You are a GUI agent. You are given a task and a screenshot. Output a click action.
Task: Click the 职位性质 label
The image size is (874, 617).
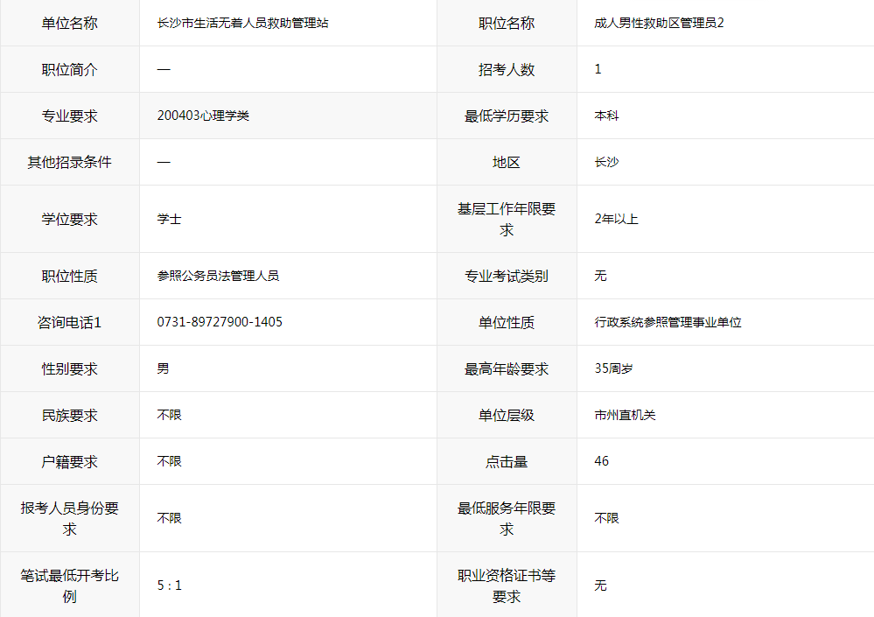[x=70, y=276]
